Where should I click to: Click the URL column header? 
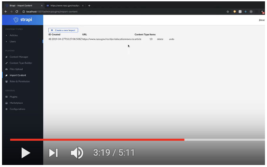click(x=84, y=34)
